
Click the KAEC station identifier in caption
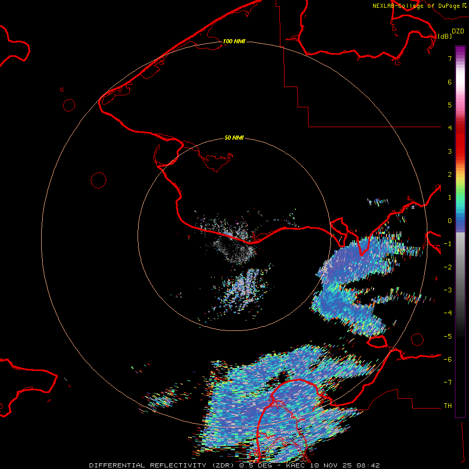pos(296,465)
